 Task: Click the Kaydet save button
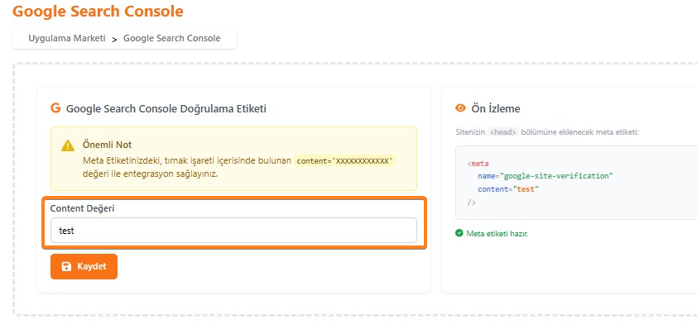click(84, 266)
